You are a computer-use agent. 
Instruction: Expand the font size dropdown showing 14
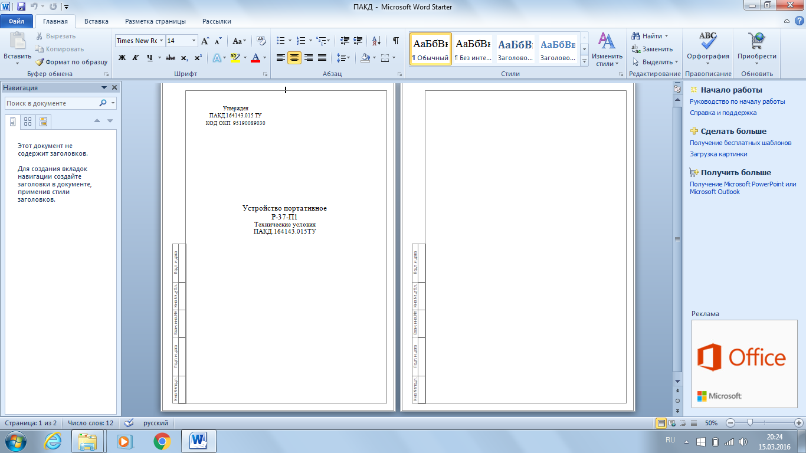(x=194, y=41)
